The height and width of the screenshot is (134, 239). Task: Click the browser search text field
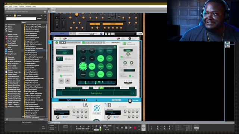click(x=21, y=19)
